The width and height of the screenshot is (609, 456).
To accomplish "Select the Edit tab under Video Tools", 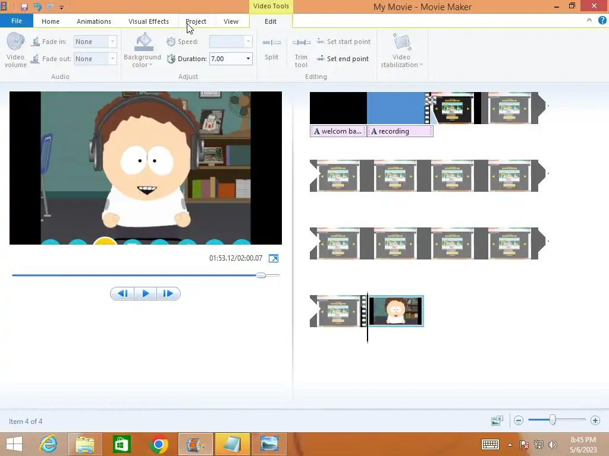I will point(271,21).
